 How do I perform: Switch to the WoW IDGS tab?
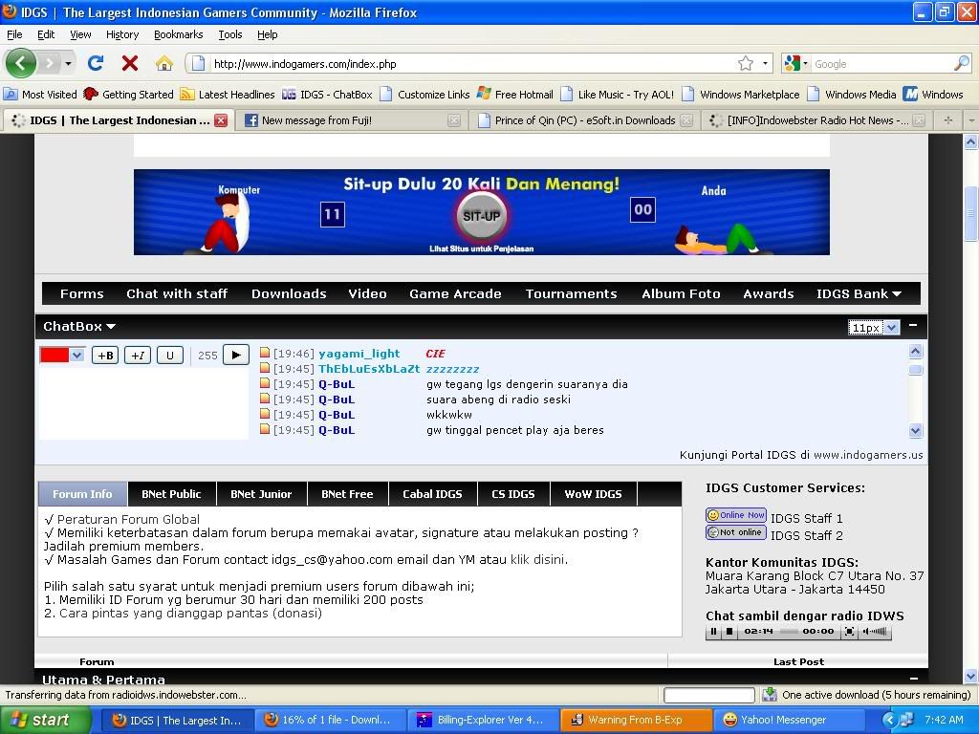(593, 494)
